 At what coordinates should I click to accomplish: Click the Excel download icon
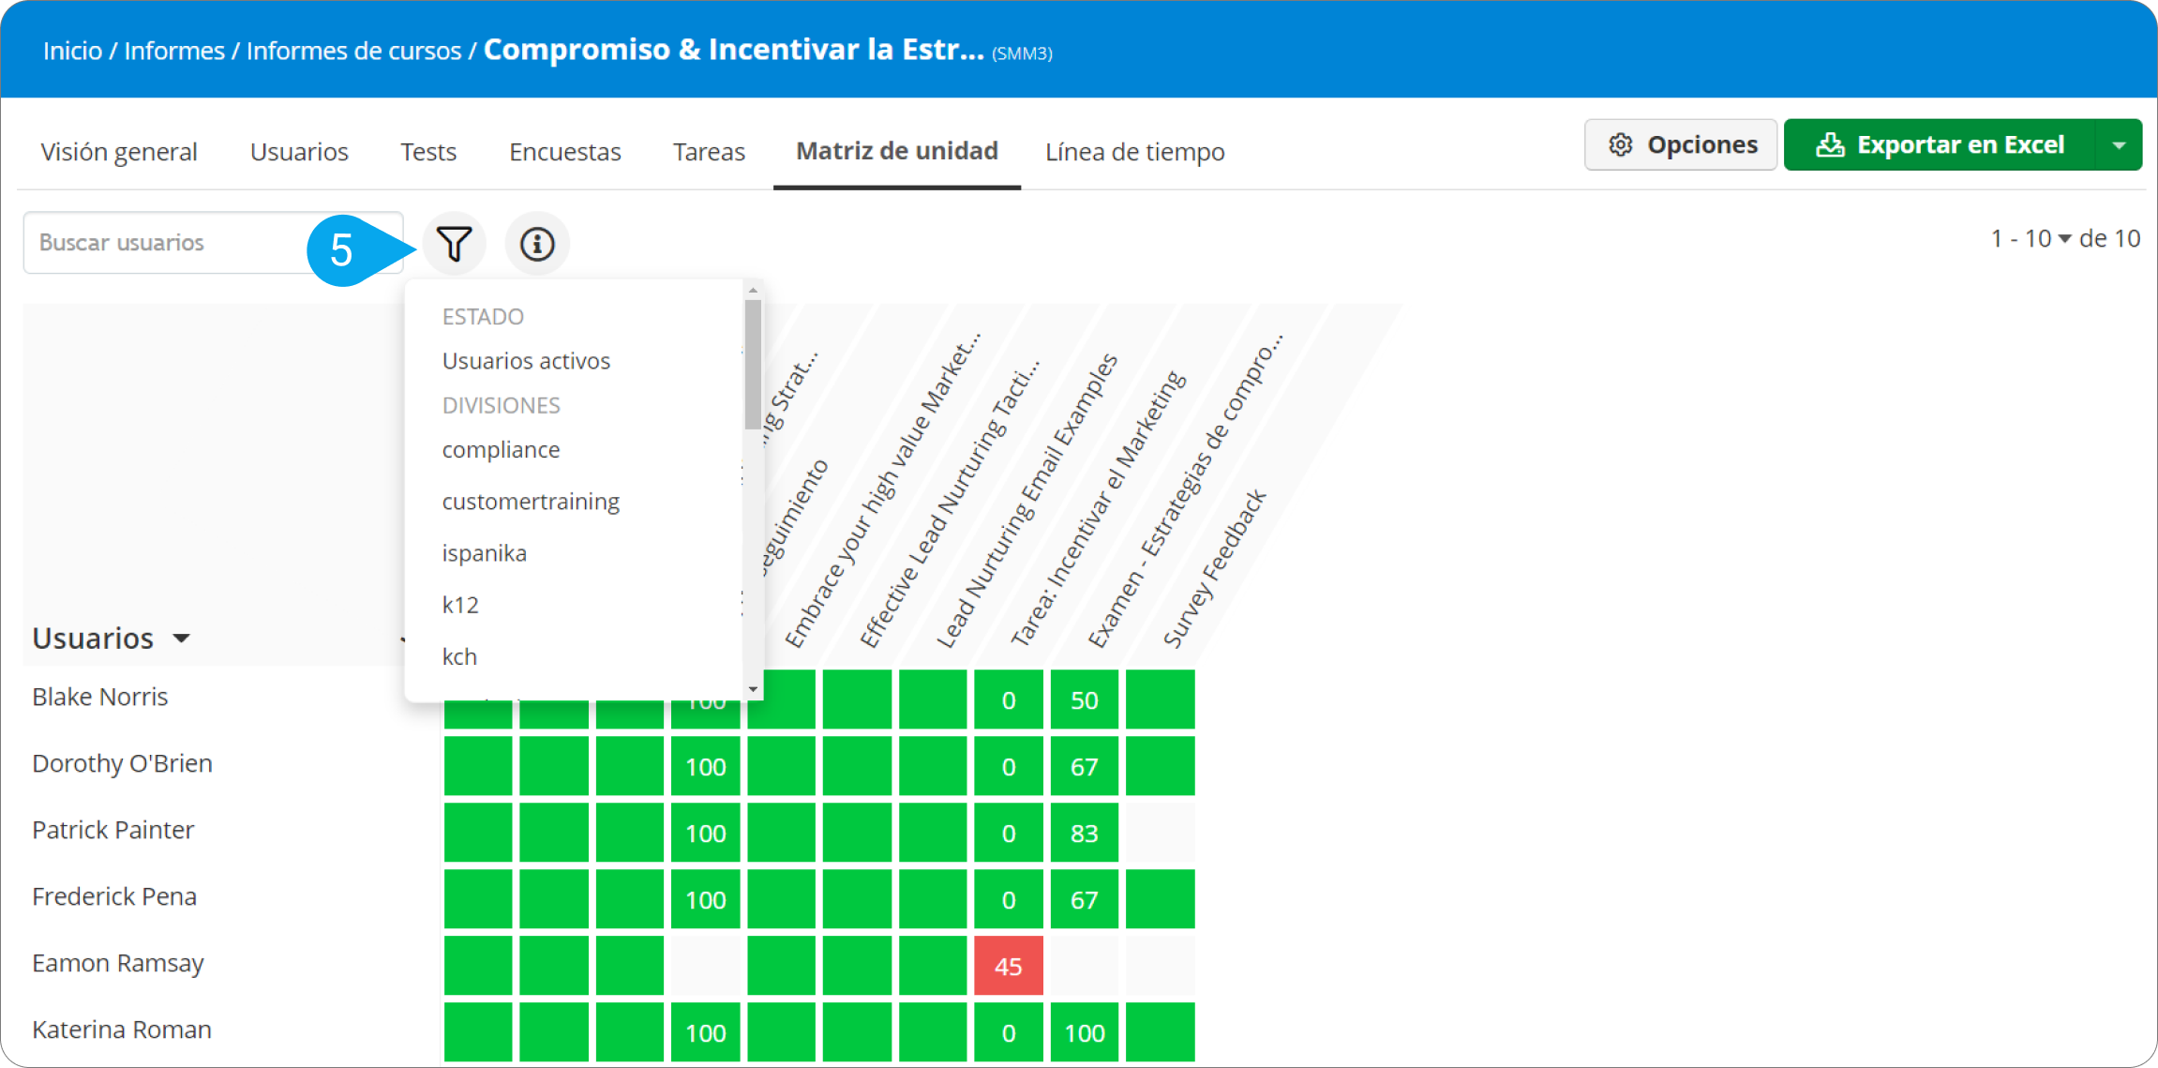tap(1829, 145)
